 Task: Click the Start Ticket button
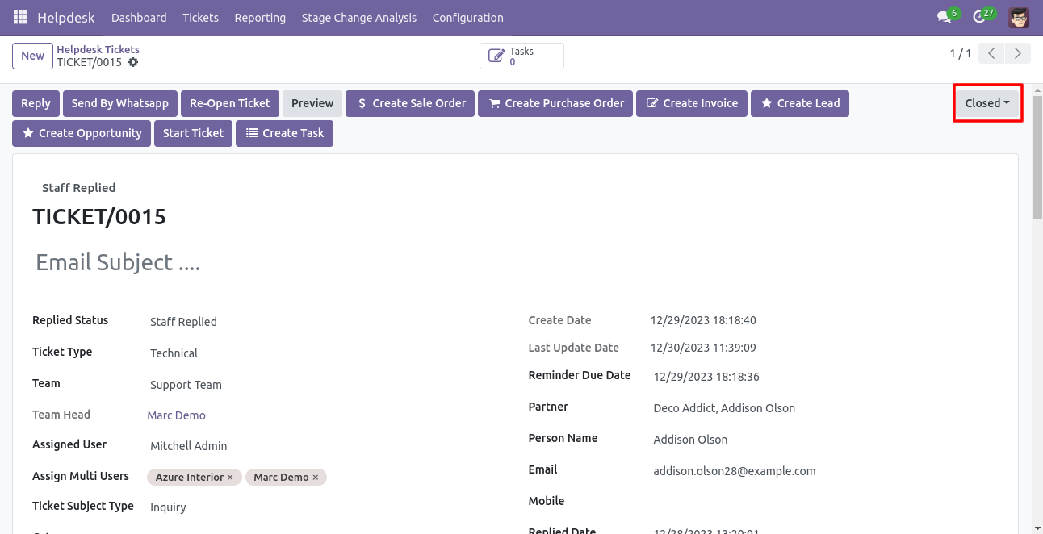pos(193,133)
